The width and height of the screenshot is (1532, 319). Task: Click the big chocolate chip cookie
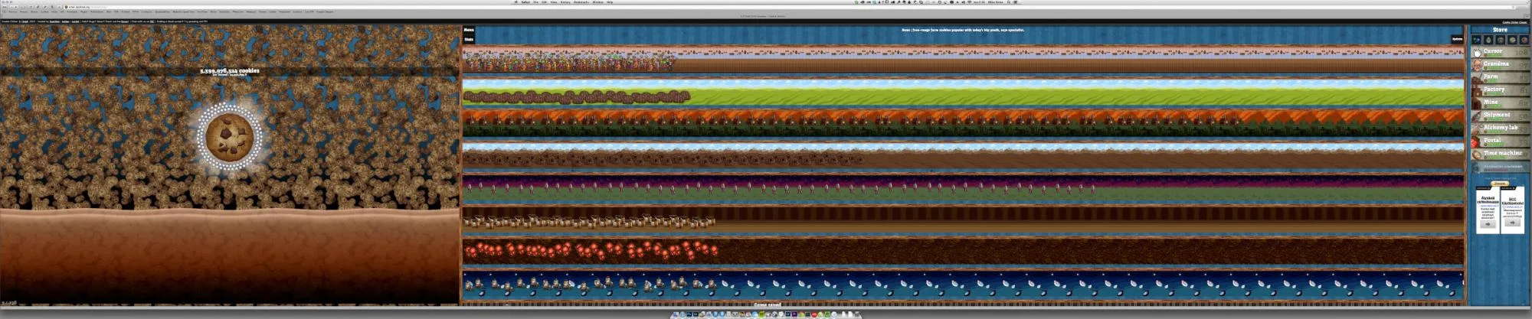click(x=229, y=136)
